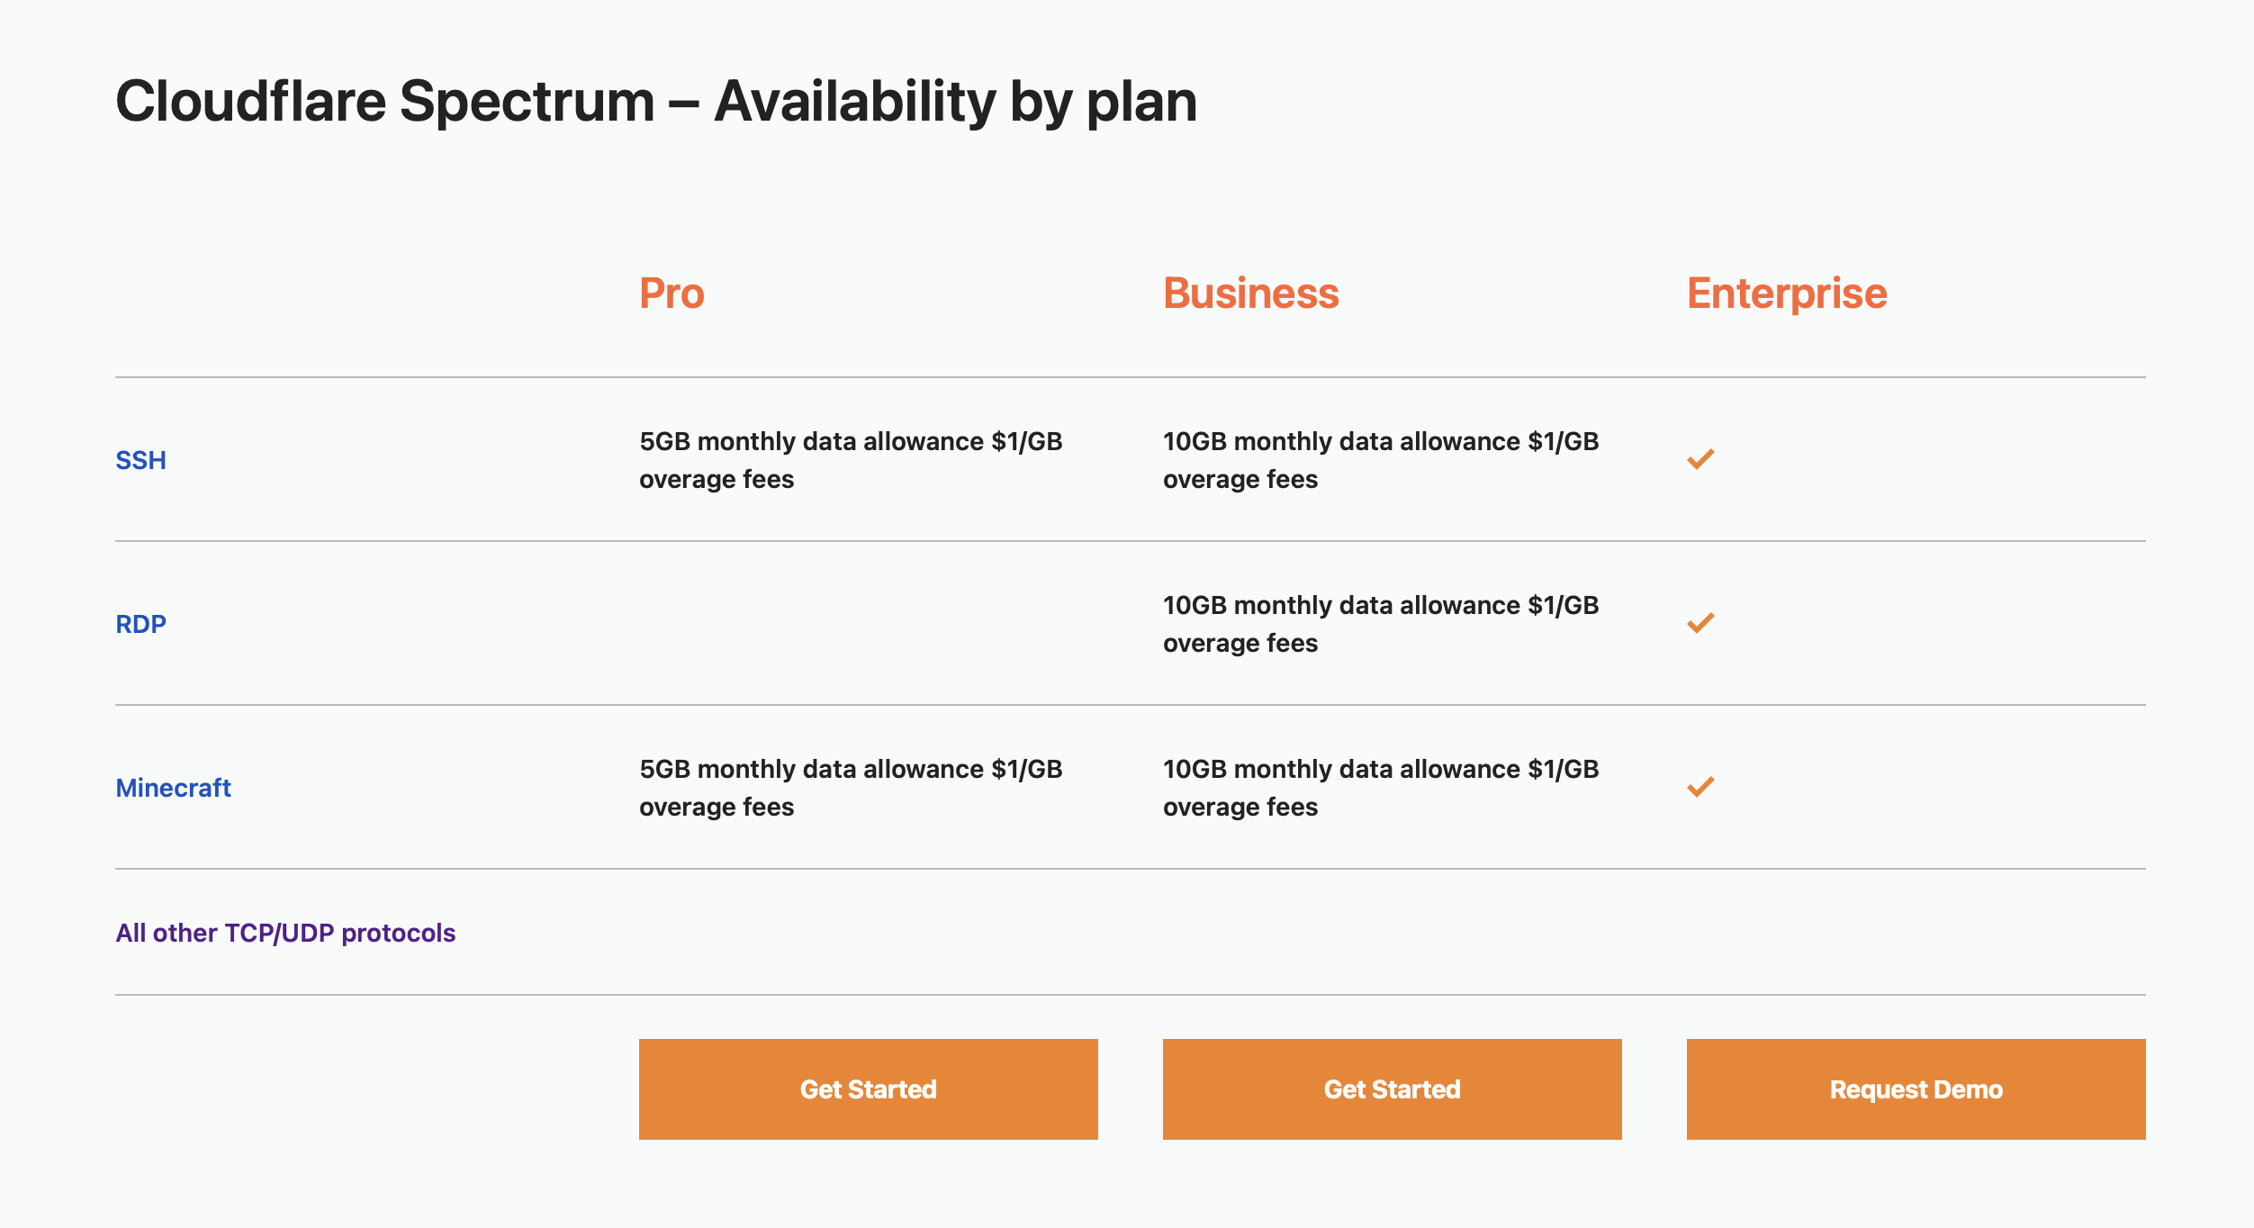Open the All other TCP/UDP protocols link
Image resolution: width=2254 pixels, height=1228 pixels.
coord(285,934)
